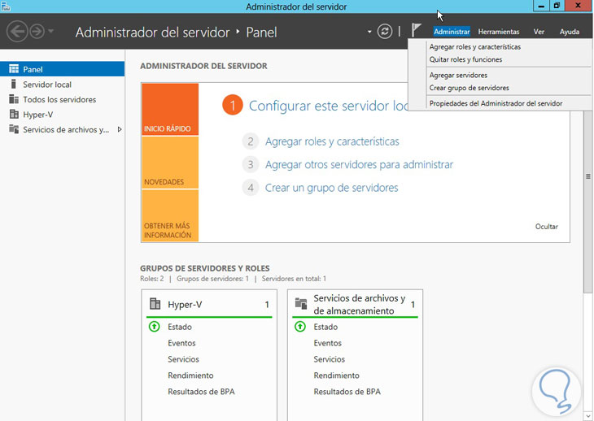
Task: Open dropdown arrow left of refresh
Action: point(369,32)
